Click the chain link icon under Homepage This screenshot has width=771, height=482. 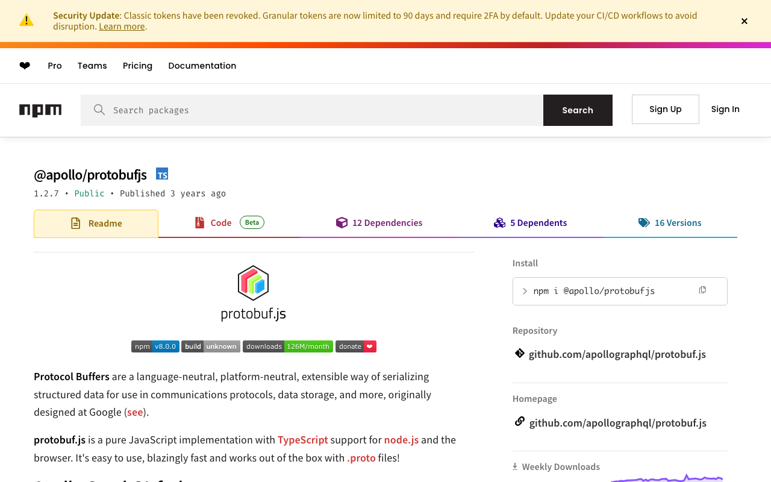pos(519,422)
